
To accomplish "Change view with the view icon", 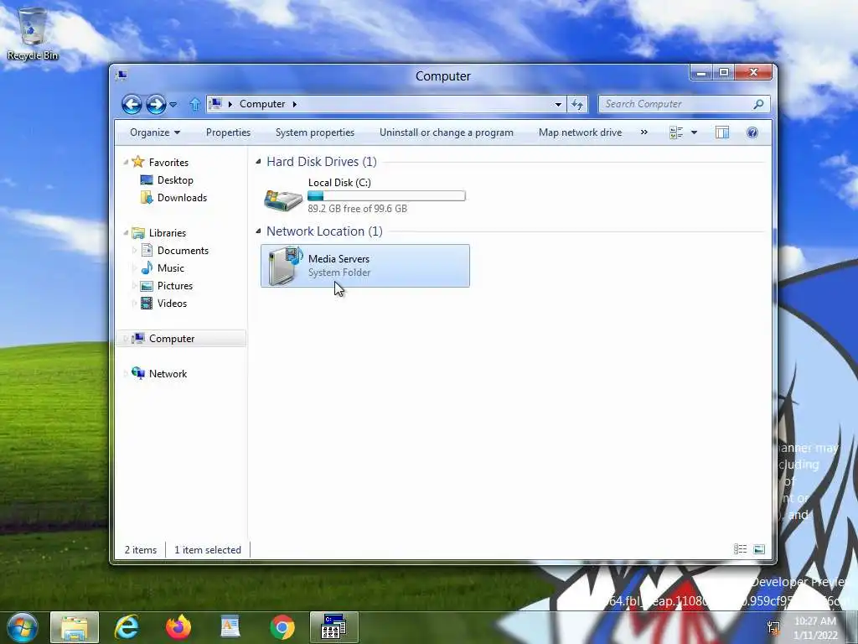I will pos(676,132).
